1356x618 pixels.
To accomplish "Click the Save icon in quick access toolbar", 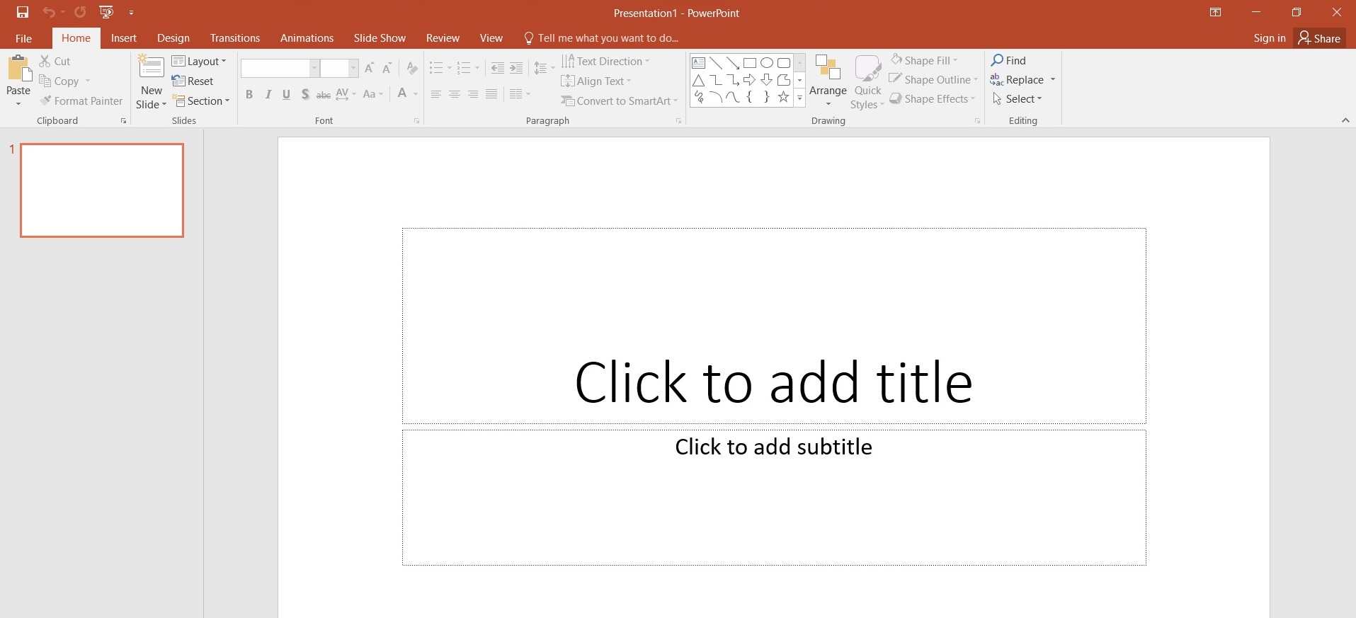I will pos(23,12).
